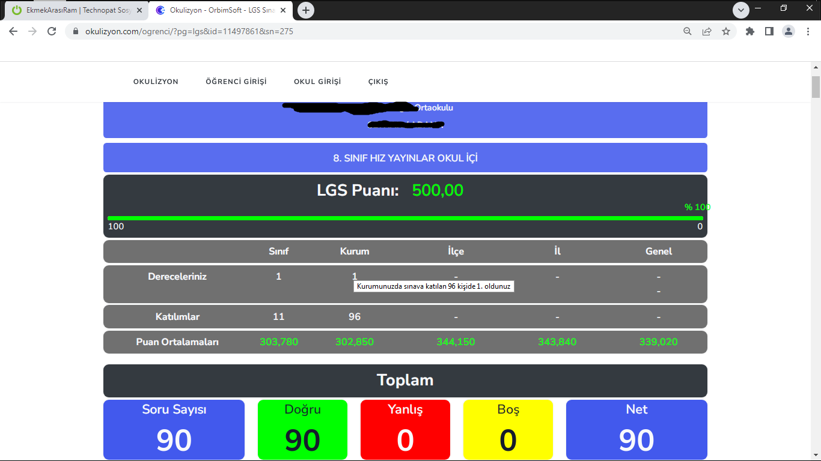
Task: Click the Kurum participation count 96
Action: pyautogui.click(x=355, y=316)
